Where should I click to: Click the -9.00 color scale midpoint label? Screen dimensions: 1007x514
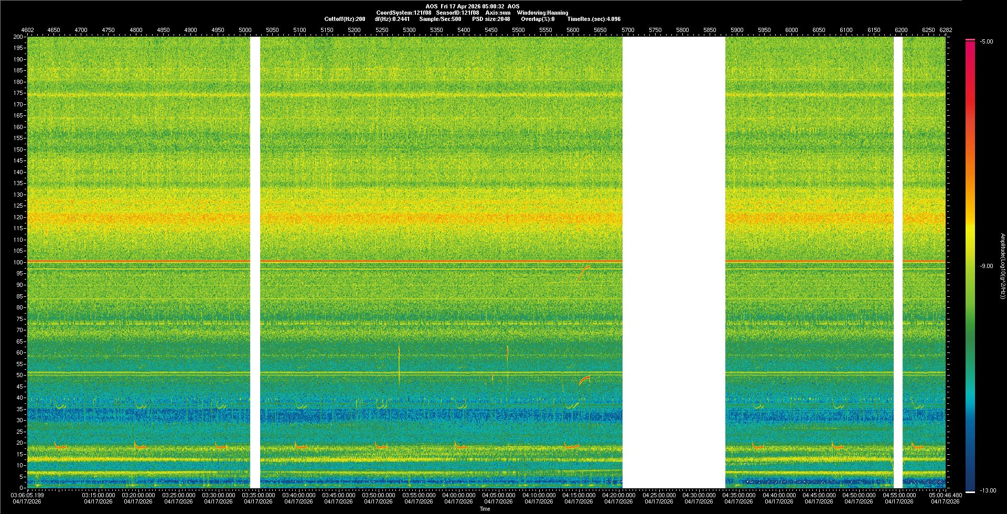point(986,266)
